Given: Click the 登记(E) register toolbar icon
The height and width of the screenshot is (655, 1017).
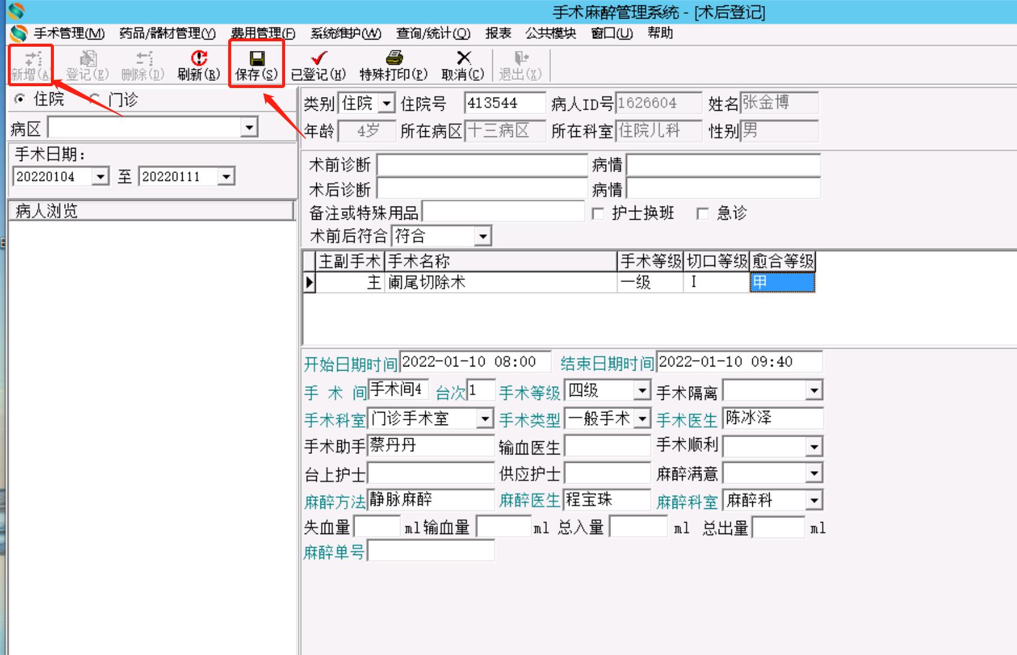Looking at the screenshot, I should tap(87, 65).
